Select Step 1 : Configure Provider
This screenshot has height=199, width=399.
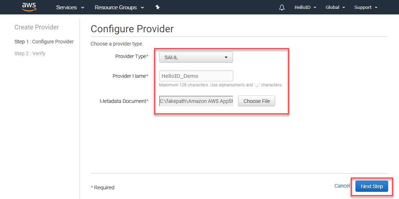(x=44, y=42)
